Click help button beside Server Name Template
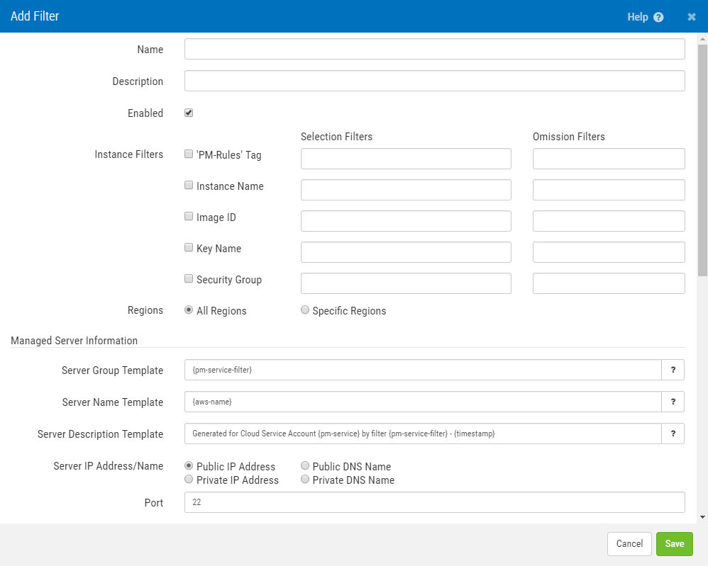 pyautogui.click(x=673, y=402)
